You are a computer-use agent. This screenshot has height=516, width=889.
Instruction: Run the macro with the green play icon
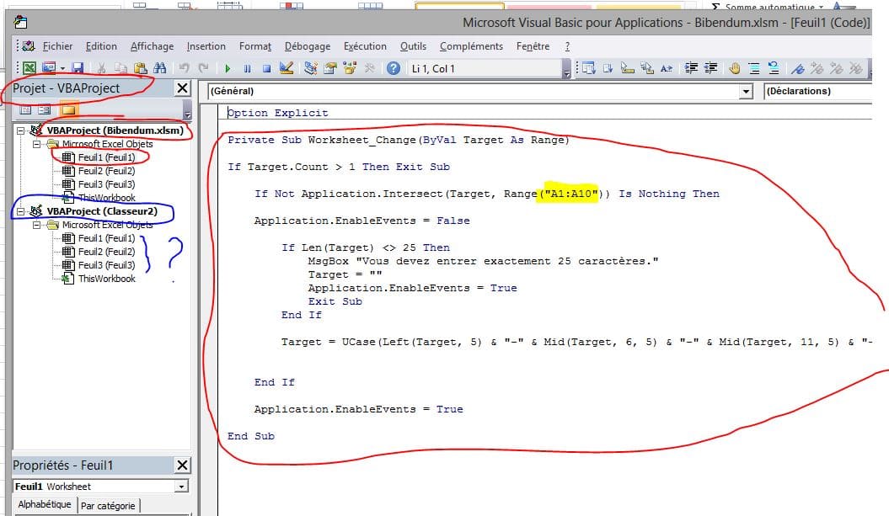click(228, 68)
